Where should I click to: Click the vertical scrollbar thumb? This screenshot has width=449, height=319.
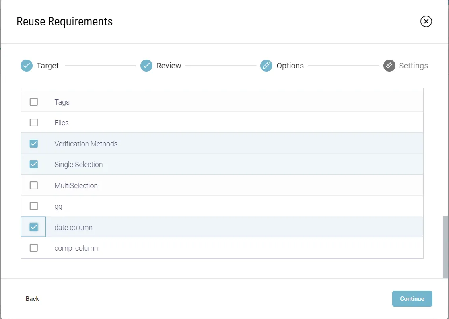(446, 247)
